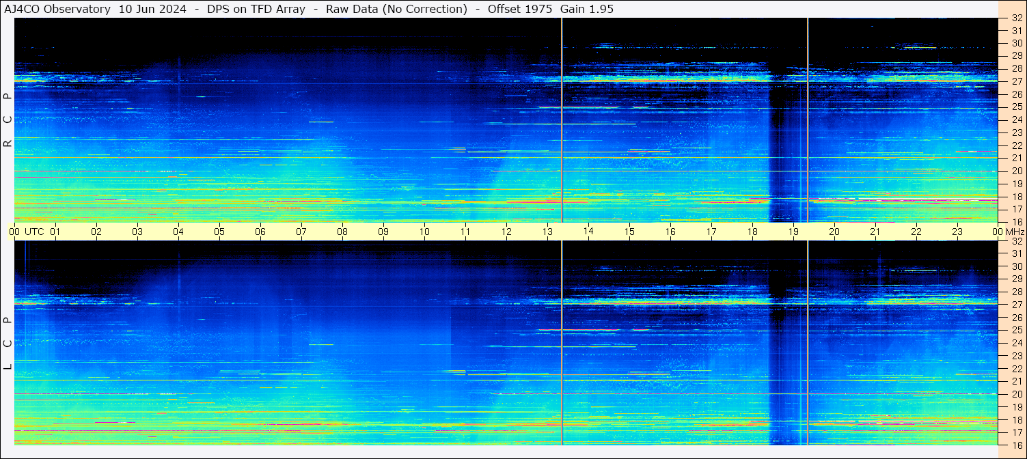Image resolution: width=1027 pixels, height=459 pixels.
Task: Click the 'UTC' label on the time axis
Action: 34,232
